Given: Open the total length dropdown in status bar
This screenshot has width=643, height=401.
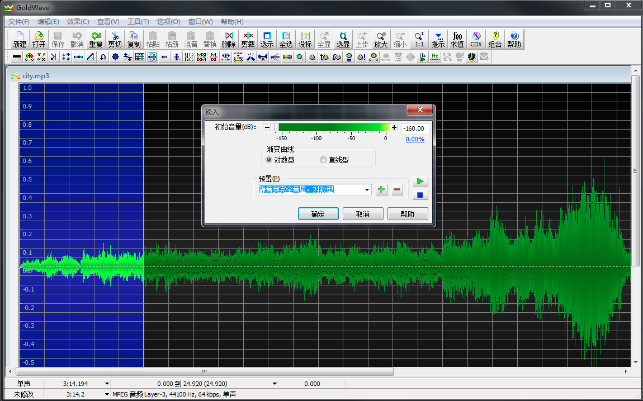Looking at the screenshot, I should click(x=107, y=384).
